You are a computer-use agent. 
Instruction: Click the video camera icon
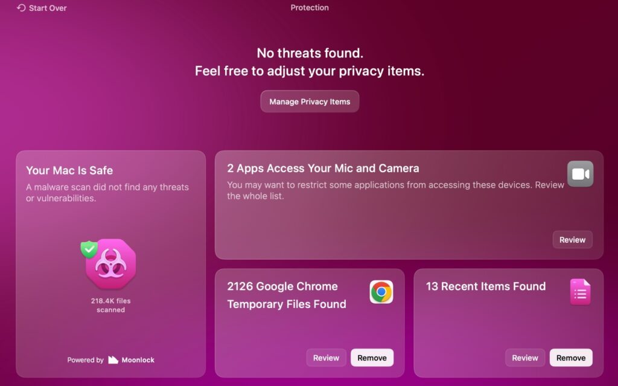coord(580,174)
